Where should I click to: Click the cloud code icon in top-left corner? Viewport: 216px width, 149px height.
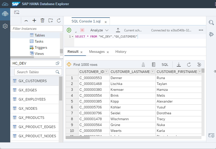(5, 4)
